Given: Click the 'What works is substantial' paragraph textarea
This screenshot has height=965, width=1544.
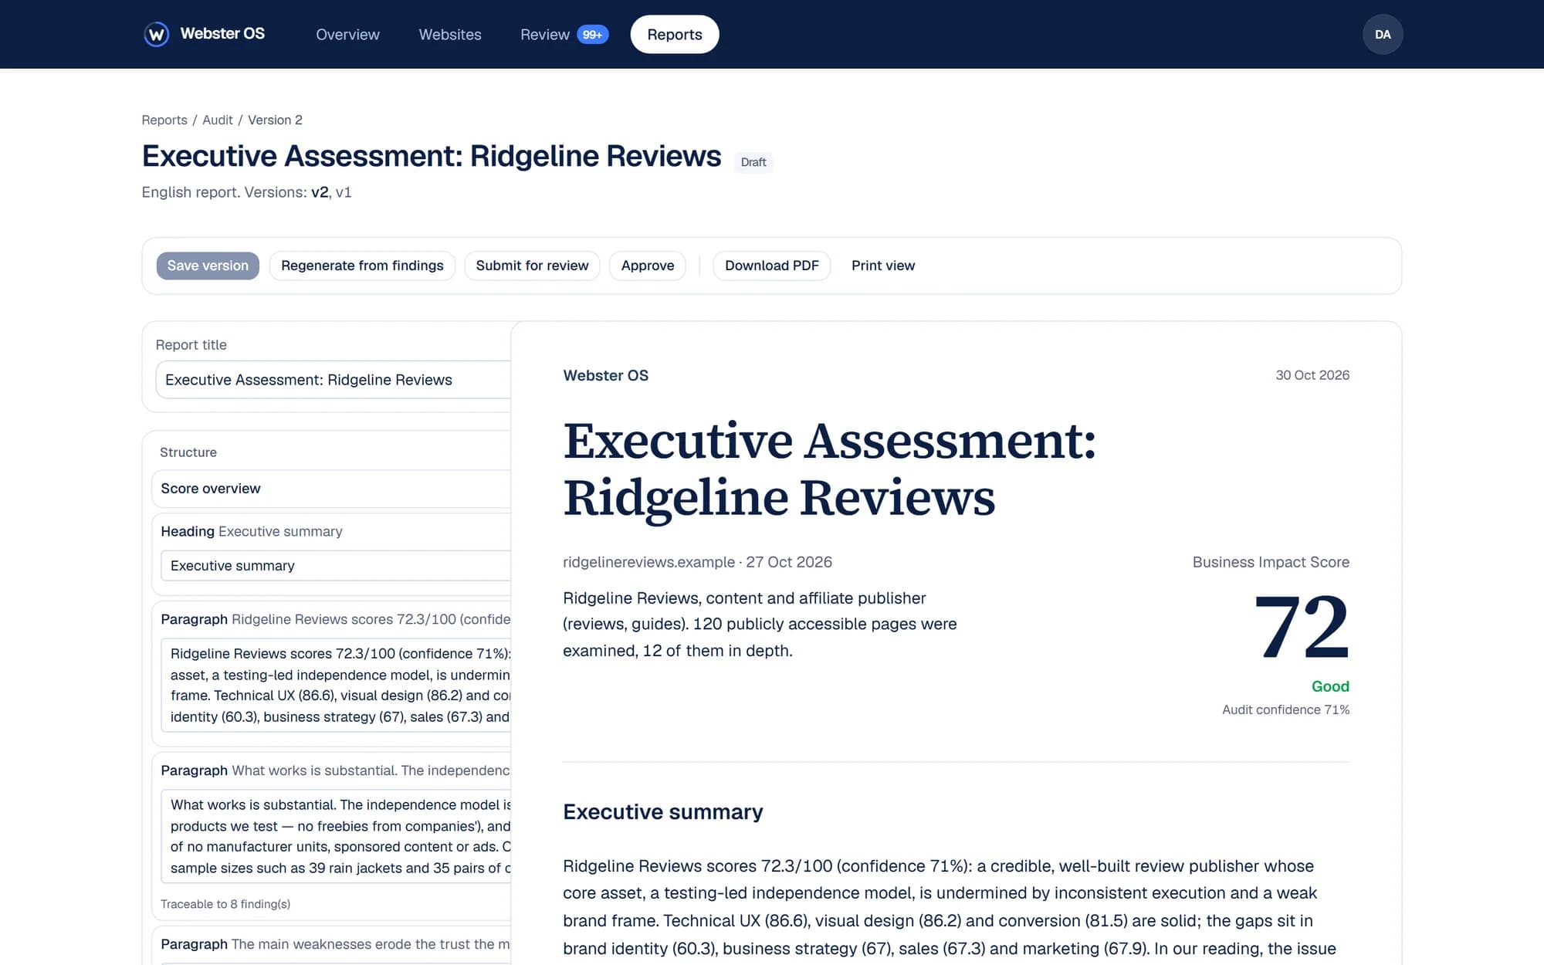Looking at the screenshot, I should pyautogui.click(x=336, y=836).
